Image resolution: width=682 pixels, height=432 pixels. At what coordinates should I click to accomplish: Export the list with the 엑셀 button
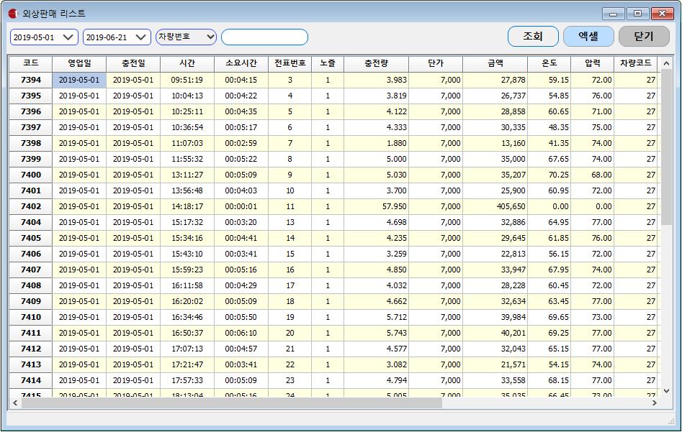(x=588, y=36)
